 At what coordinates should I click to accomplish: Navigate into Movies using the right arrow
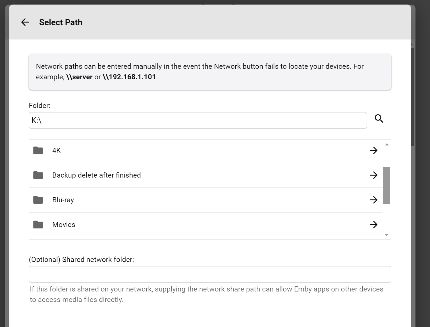(373, 225)
